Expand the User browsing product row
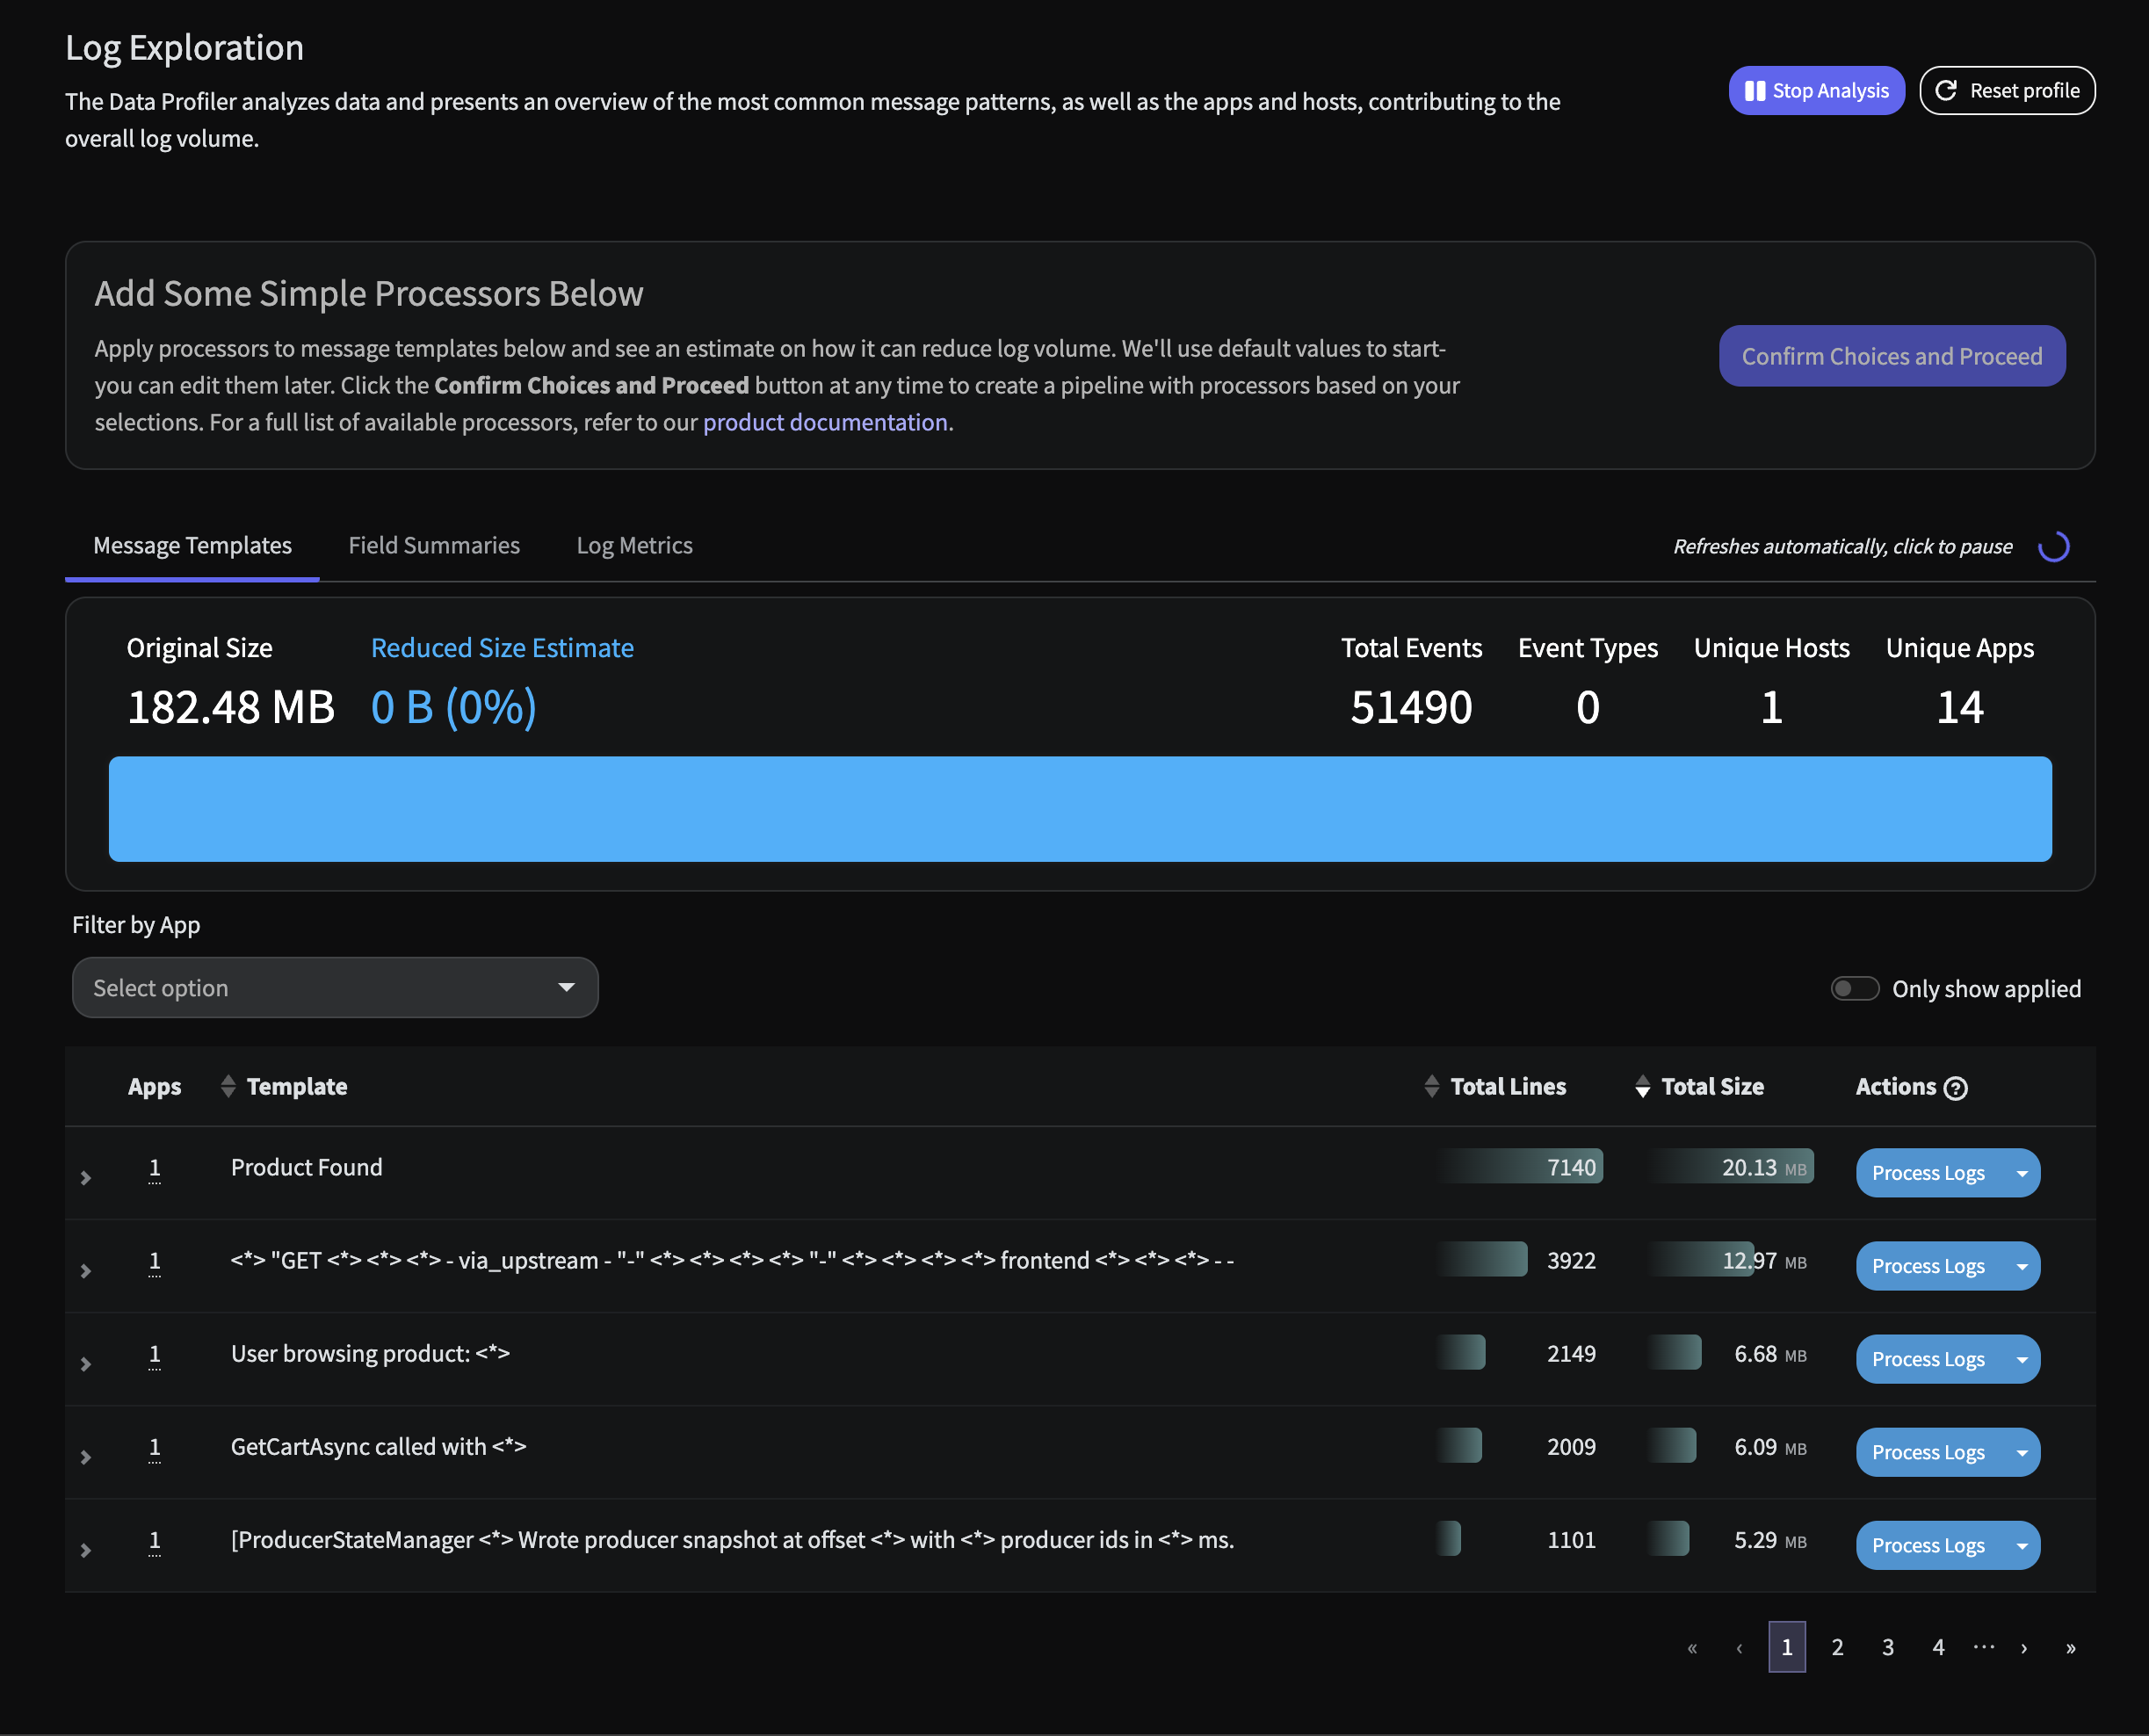 point(86,1363)
